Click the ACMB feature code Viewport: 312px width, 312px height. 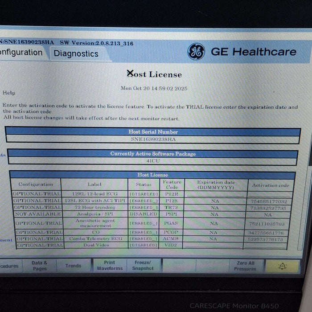171,238
